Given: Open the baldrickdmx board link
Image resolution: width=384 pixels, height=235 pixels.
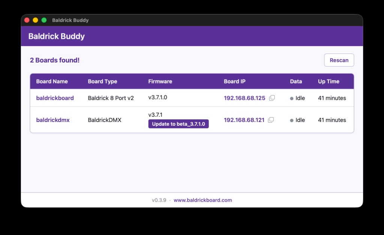Looking at the screenshot, I should click(x=53, y=120).
